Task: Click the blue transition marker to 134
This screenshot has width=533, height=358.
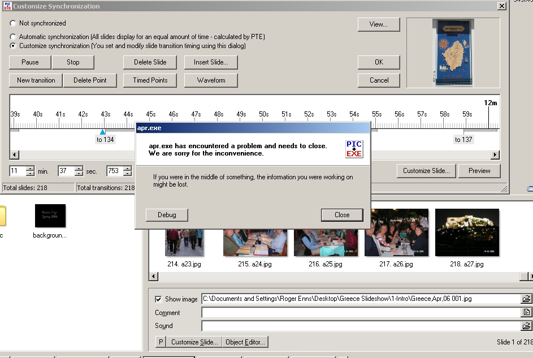Action: tap(103, 132)
